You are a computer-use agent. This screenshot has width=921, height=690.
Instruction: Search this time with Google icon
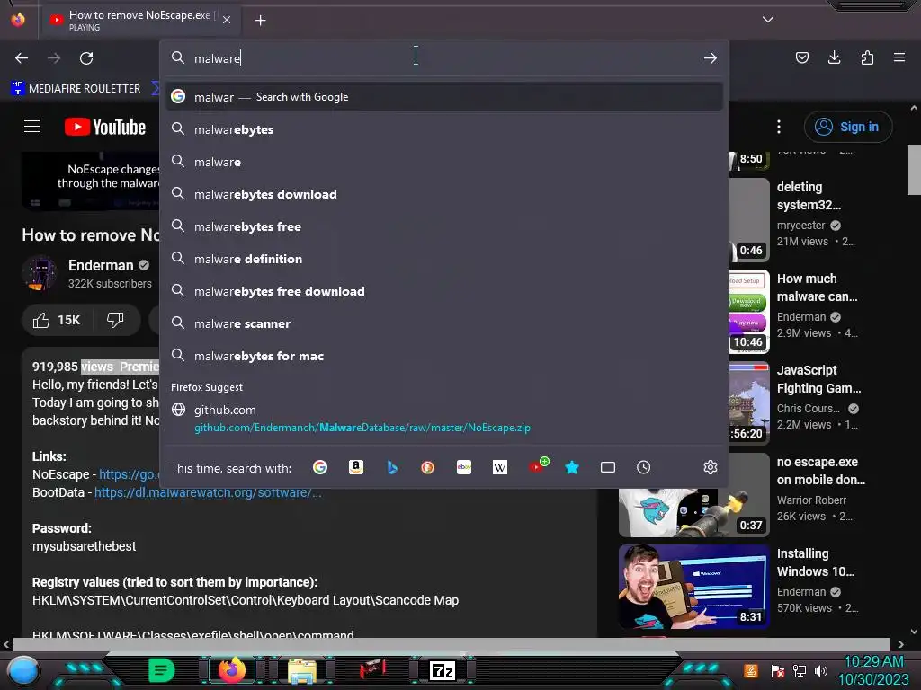(x=320, y=467)
